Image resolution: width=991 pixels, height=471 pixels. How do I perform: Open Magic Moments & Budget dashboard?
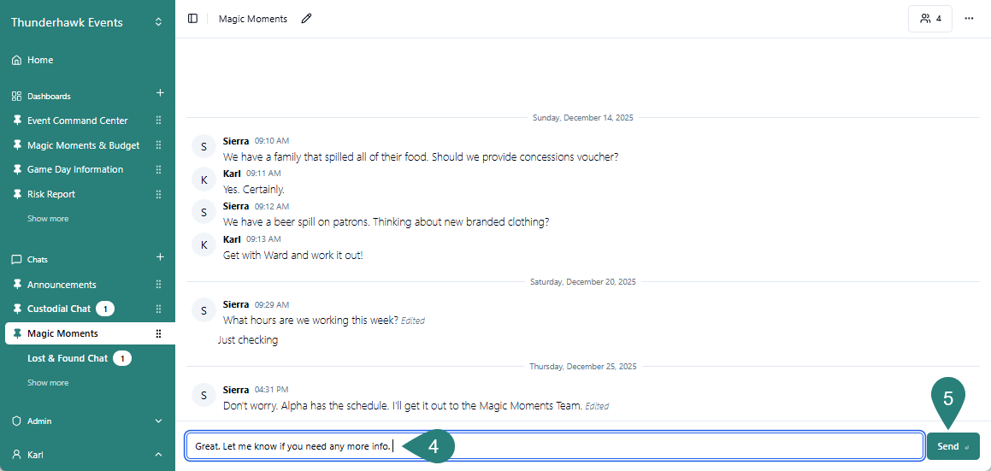[83, 145]
